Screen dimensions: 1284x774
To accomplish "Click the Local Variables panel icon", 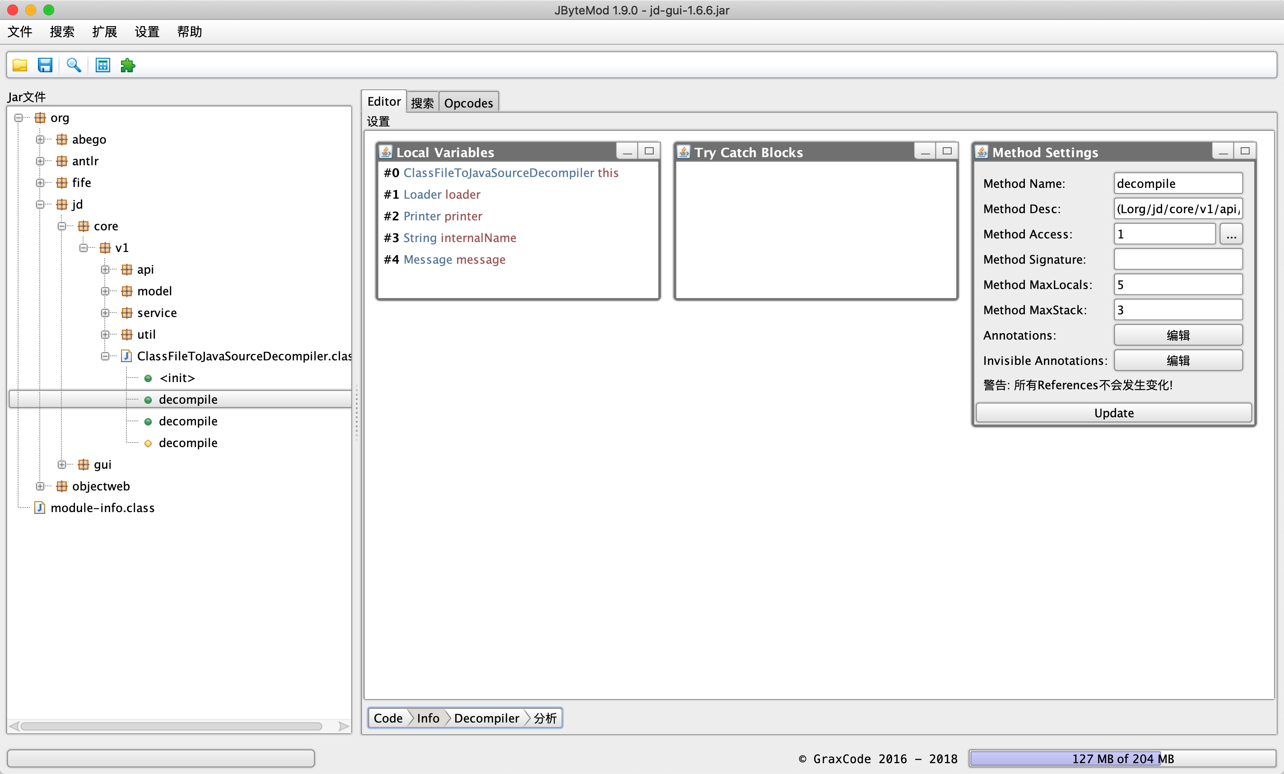I will pyautogui.click(x=386, y=152).
